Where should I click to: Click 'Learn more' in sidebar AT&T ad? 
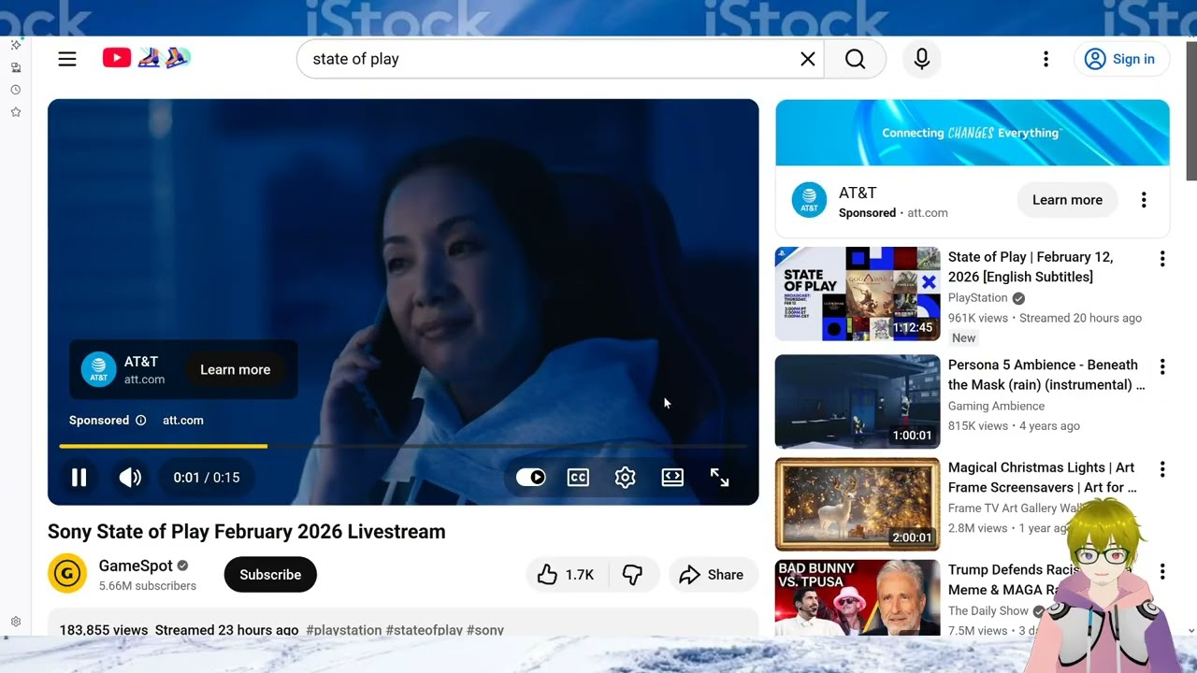(1067, 200)
